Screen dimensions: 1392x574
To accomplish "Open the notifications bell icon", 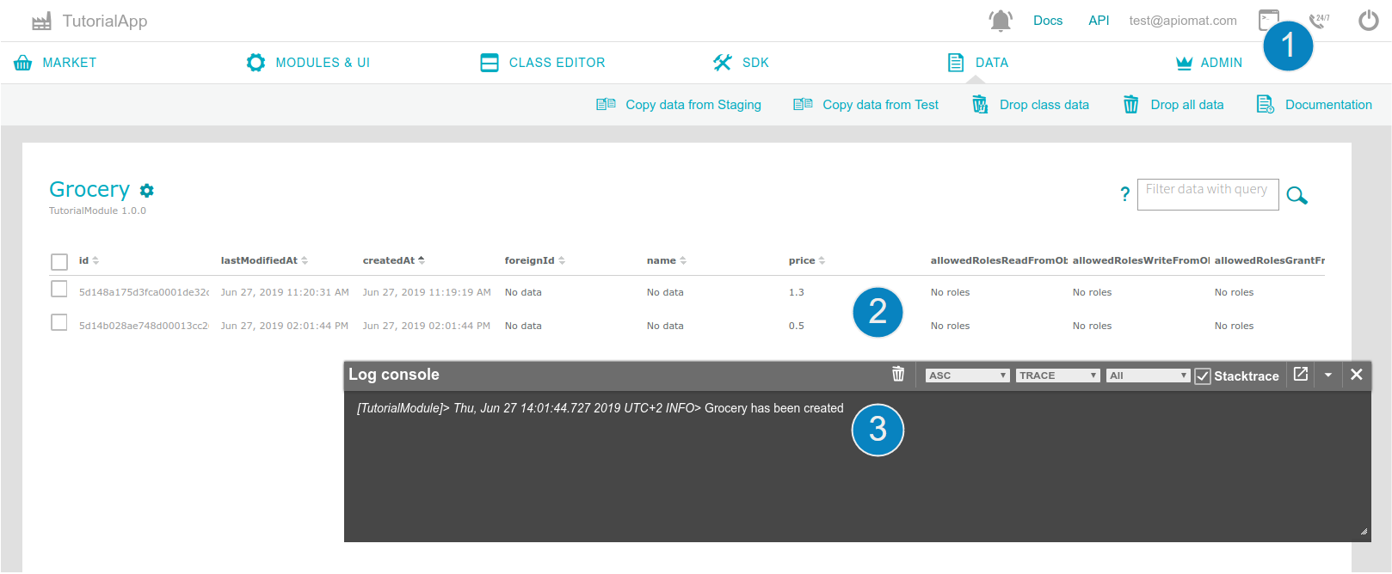I will (x=1001, y=21).
